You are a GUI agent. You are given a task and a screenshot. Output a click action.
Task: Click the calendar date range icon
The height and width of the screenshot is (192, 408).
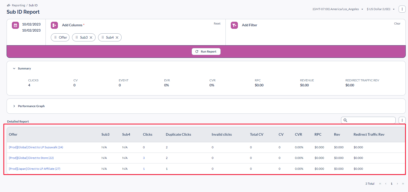[15, 25]
